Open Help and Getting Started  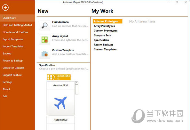pyautogui.click(x=17, y=25)
